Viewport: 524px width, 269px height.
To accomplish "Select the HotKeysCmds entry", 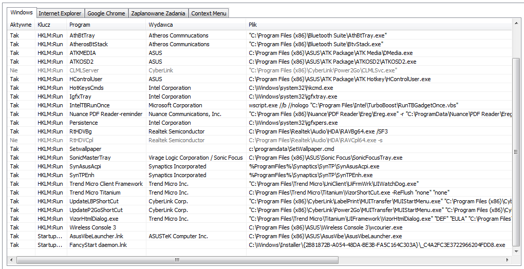I will click(x=259, y=88).
